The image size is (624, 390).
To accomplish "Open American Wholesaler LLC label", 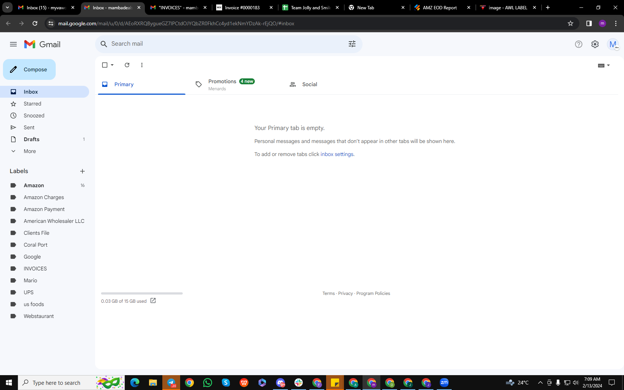I will [45, 221].
